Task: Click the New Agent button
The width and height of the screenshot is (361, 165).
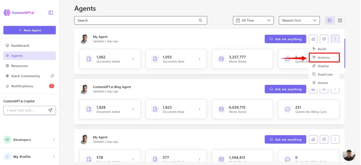Action: click(x=30, y=30)
